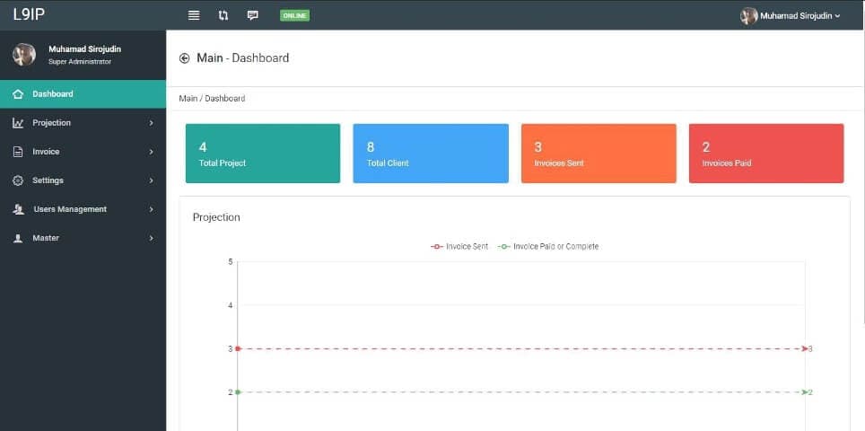Open the Invoices Sent card
Viewport: 865px width, 431px height.
coord(599,154)
